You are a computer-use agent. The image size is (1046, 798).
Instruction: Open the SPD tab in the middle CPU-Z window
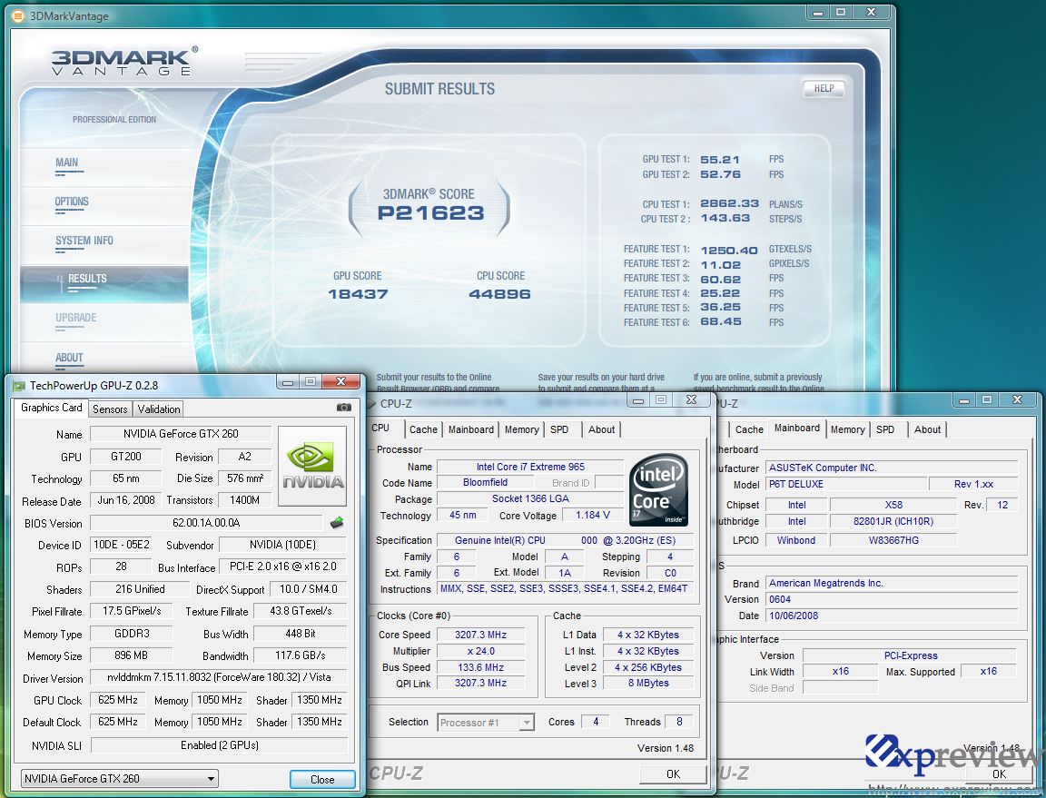click(x=559, y=429)
